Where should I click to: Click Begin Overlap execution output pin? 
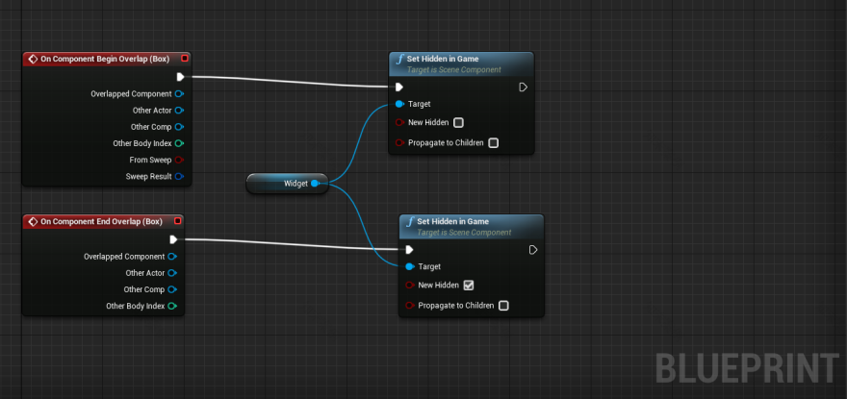coord(180,77)
